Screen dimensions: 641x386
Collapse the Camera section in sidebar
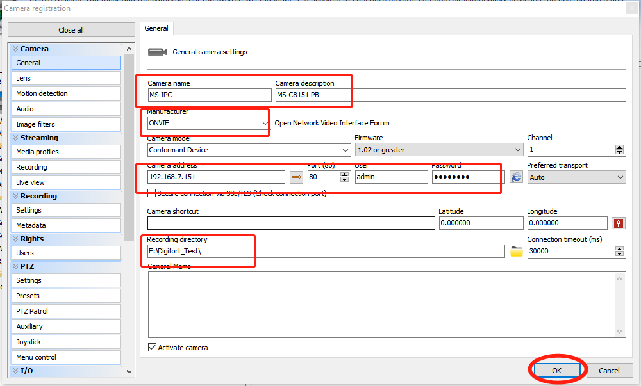click(66, 49)
